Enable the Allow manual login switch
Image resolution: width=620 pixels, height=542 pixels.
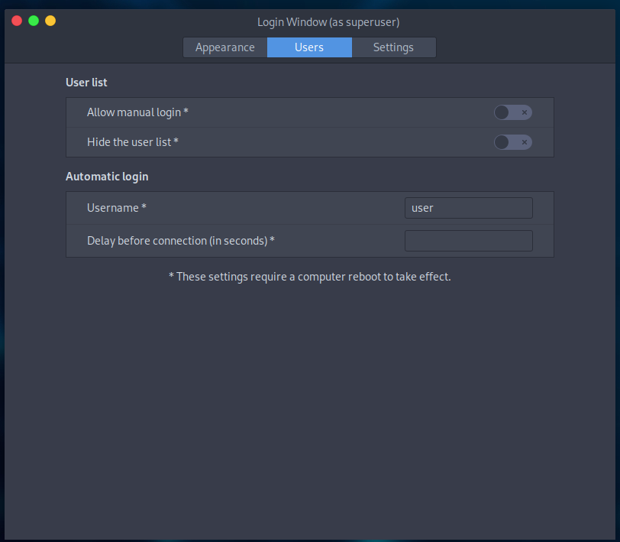512,112
